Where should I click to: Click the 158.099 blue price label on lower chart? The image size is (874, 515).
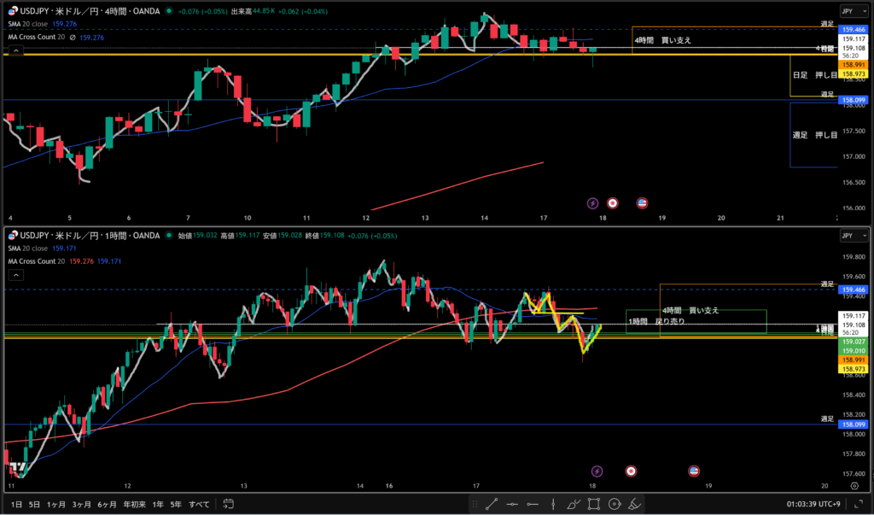(x=854, y=424)
